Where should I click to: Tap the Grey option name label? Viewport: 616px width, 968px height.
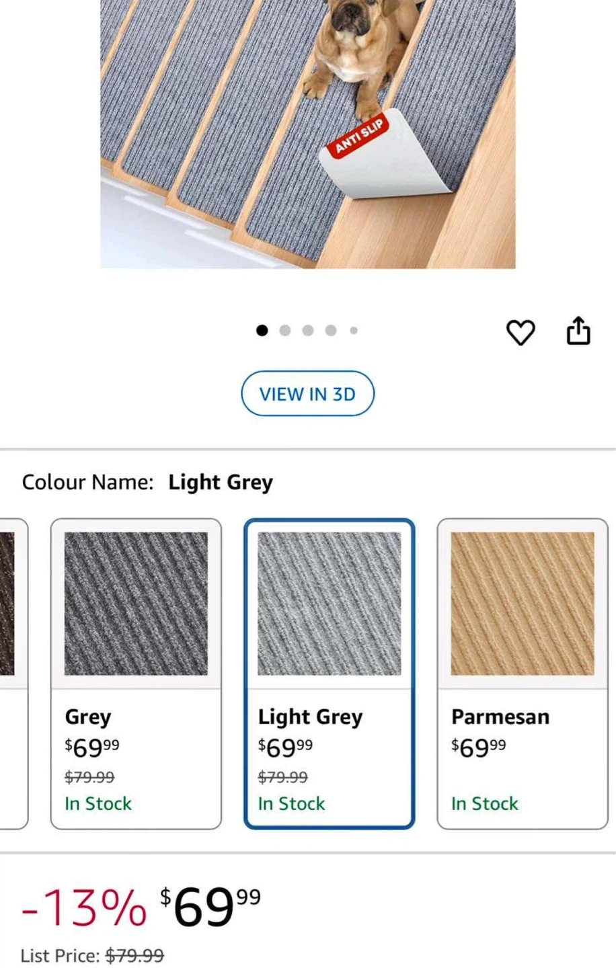click(88, 717)
